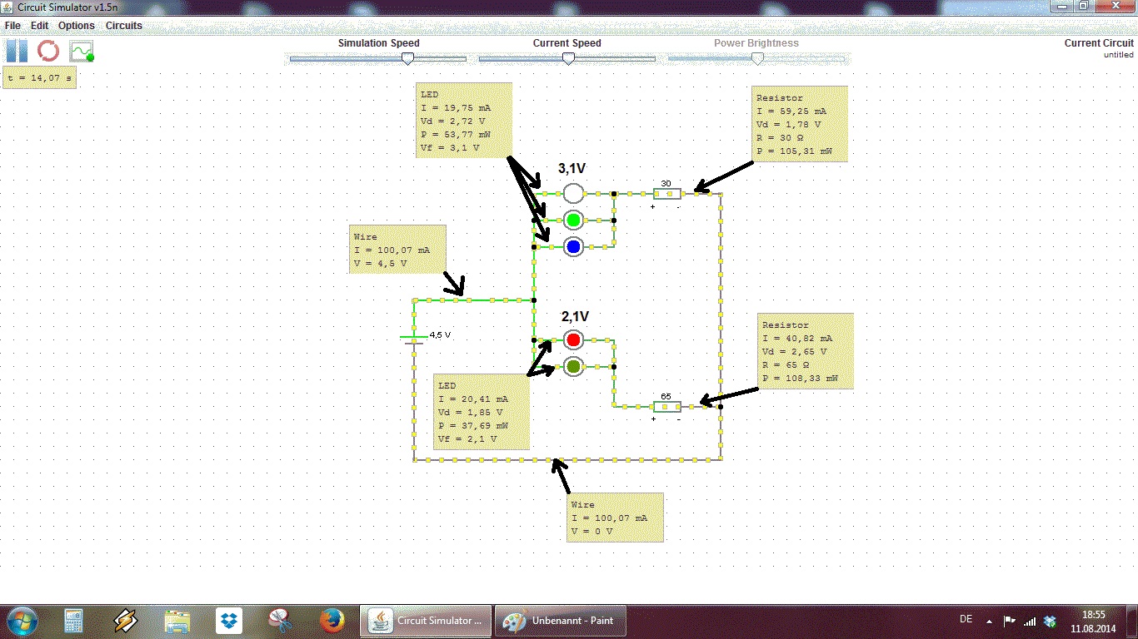Click the Resistor info box with 30 Ω
1138x639 pixels.
[x=800, y=123]
